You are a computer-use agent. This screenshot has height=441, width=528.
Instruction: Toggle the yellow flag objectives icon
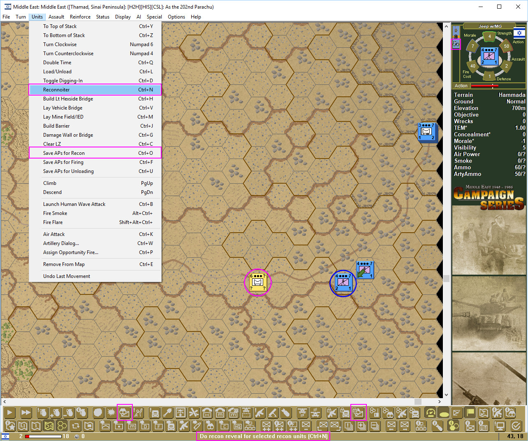(x=470, y=413)
